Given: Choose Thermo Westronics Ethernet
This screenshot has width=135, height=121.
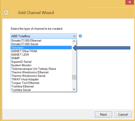Looking at the screenshot, I should pyautogui.click(x=41, y=72).
